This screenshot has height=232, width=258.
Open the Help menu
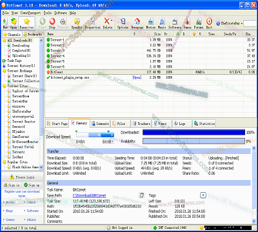pos(73,13)
